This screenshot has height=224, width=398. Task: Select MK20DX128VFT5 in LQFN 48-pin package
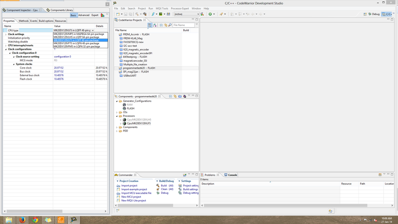pos(80,43)
